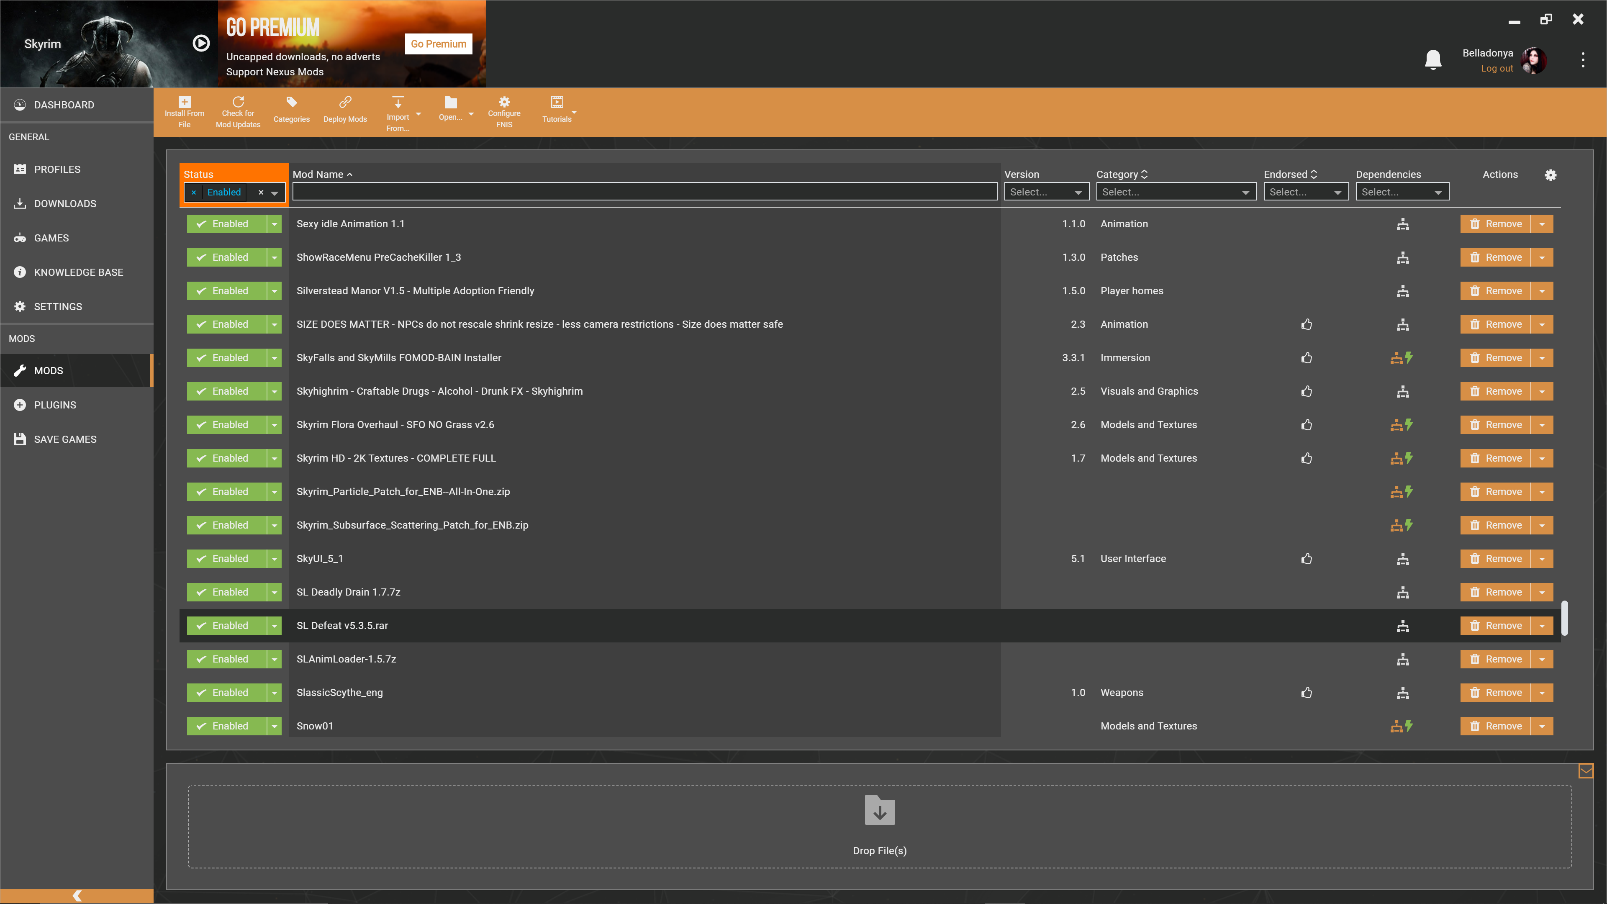The width and height of the screenshot is (1607, 904).
Task: Toggle Enabled status for Silverstead Manor
Action: tap(226, 291)
